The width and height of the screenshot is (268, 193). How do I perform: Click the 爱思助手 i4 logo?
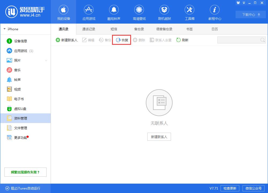tap(25, 12)
